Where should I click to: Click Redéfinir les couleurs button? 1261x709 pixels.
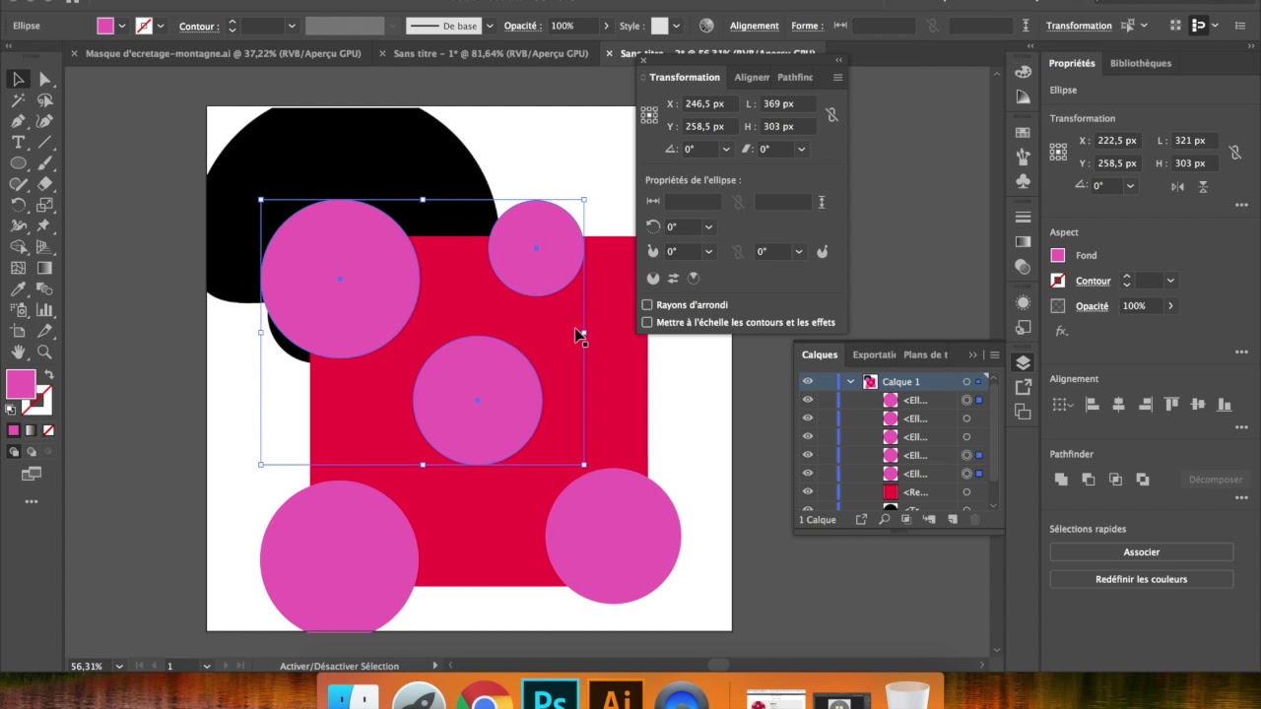[x=1141, y=579]
